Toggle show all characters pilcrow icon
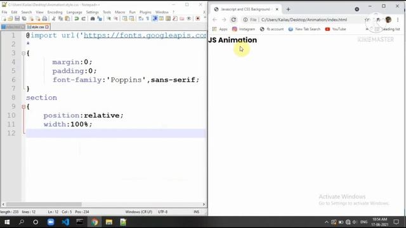406x228 pixels. tap(148, 18)
